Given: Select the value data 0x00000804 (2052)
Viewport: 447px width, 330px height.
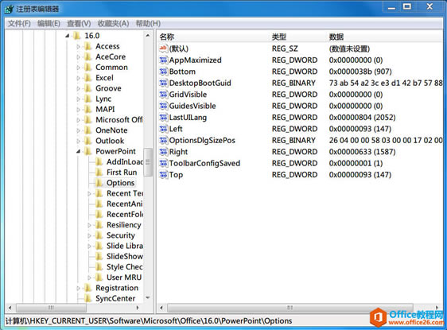Looking at the screenshot, I should 362,118.
